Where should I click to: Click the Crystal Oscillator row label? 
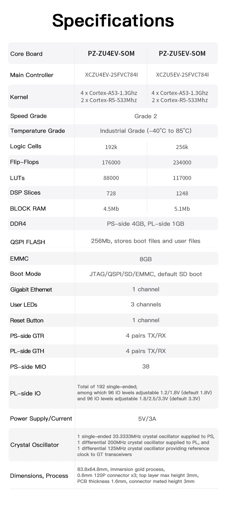pos(34,445)
